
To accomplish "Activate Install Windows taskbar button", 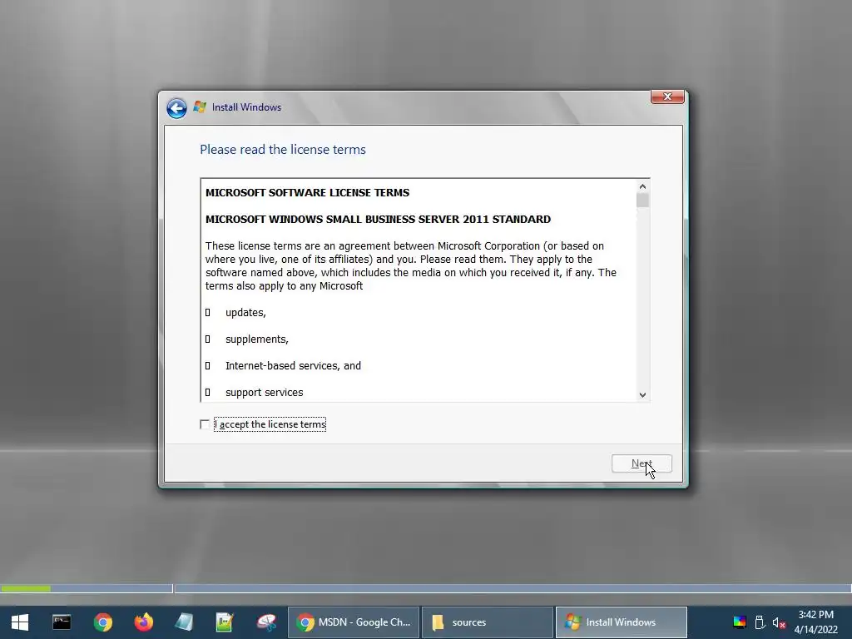I will coord(621,622).
